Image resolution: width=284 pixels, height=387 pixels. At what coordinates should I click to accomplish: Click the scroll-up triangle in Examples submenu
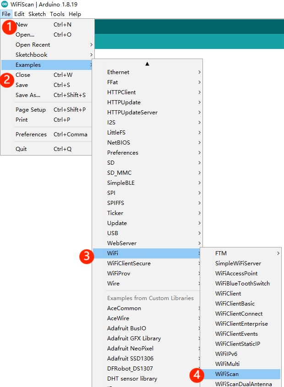tap(147, 64)
